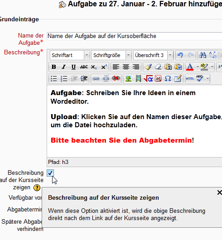Align text left

(x=116, y=67)
